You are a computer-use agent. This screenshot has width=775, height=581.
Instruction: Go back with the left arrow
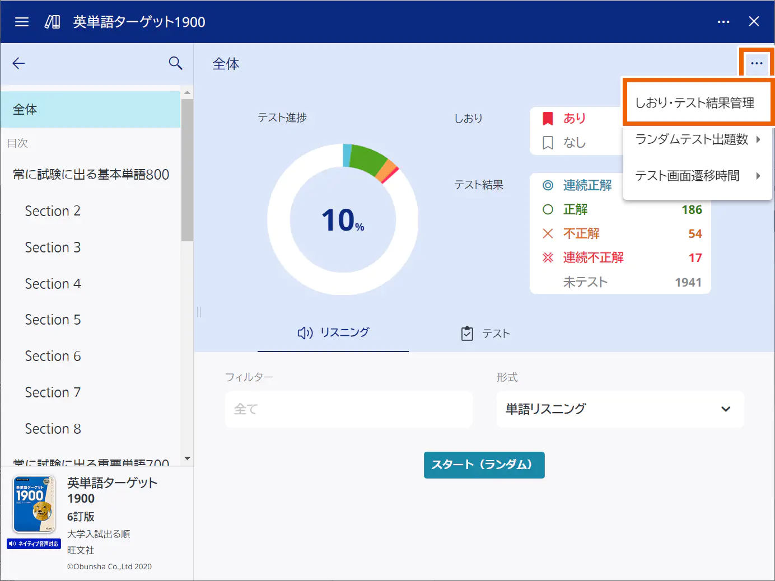point(19,63)
